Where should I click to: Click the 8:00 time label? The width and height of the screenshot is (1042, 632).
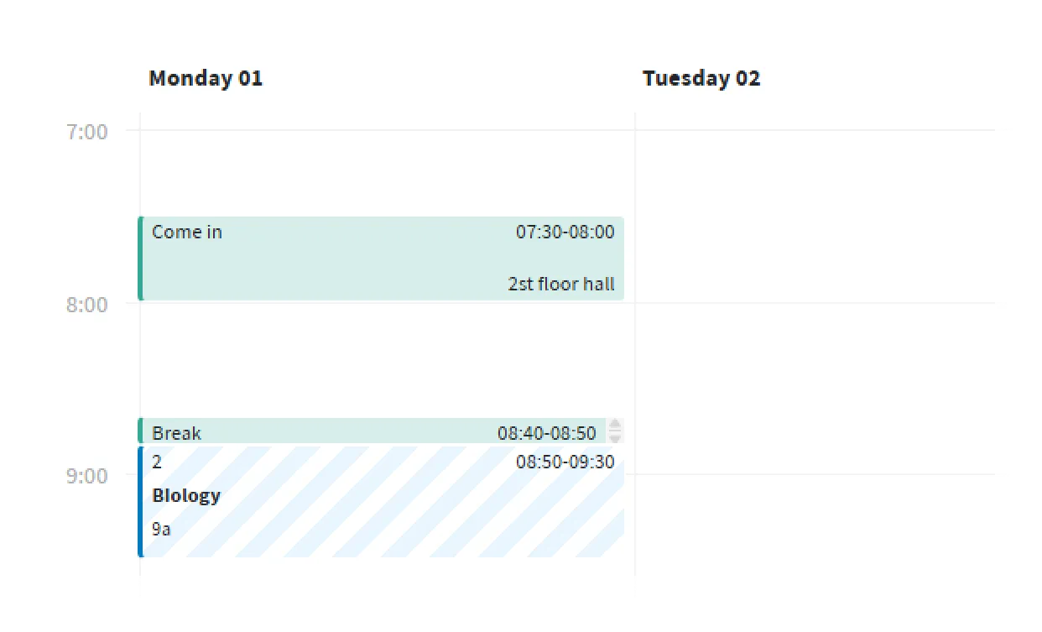(87, 304)
